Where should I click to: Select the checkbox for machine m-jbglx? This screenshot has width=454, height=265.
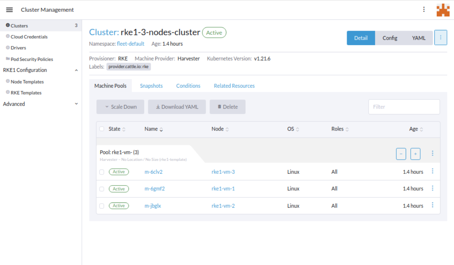tap(102, 205)
